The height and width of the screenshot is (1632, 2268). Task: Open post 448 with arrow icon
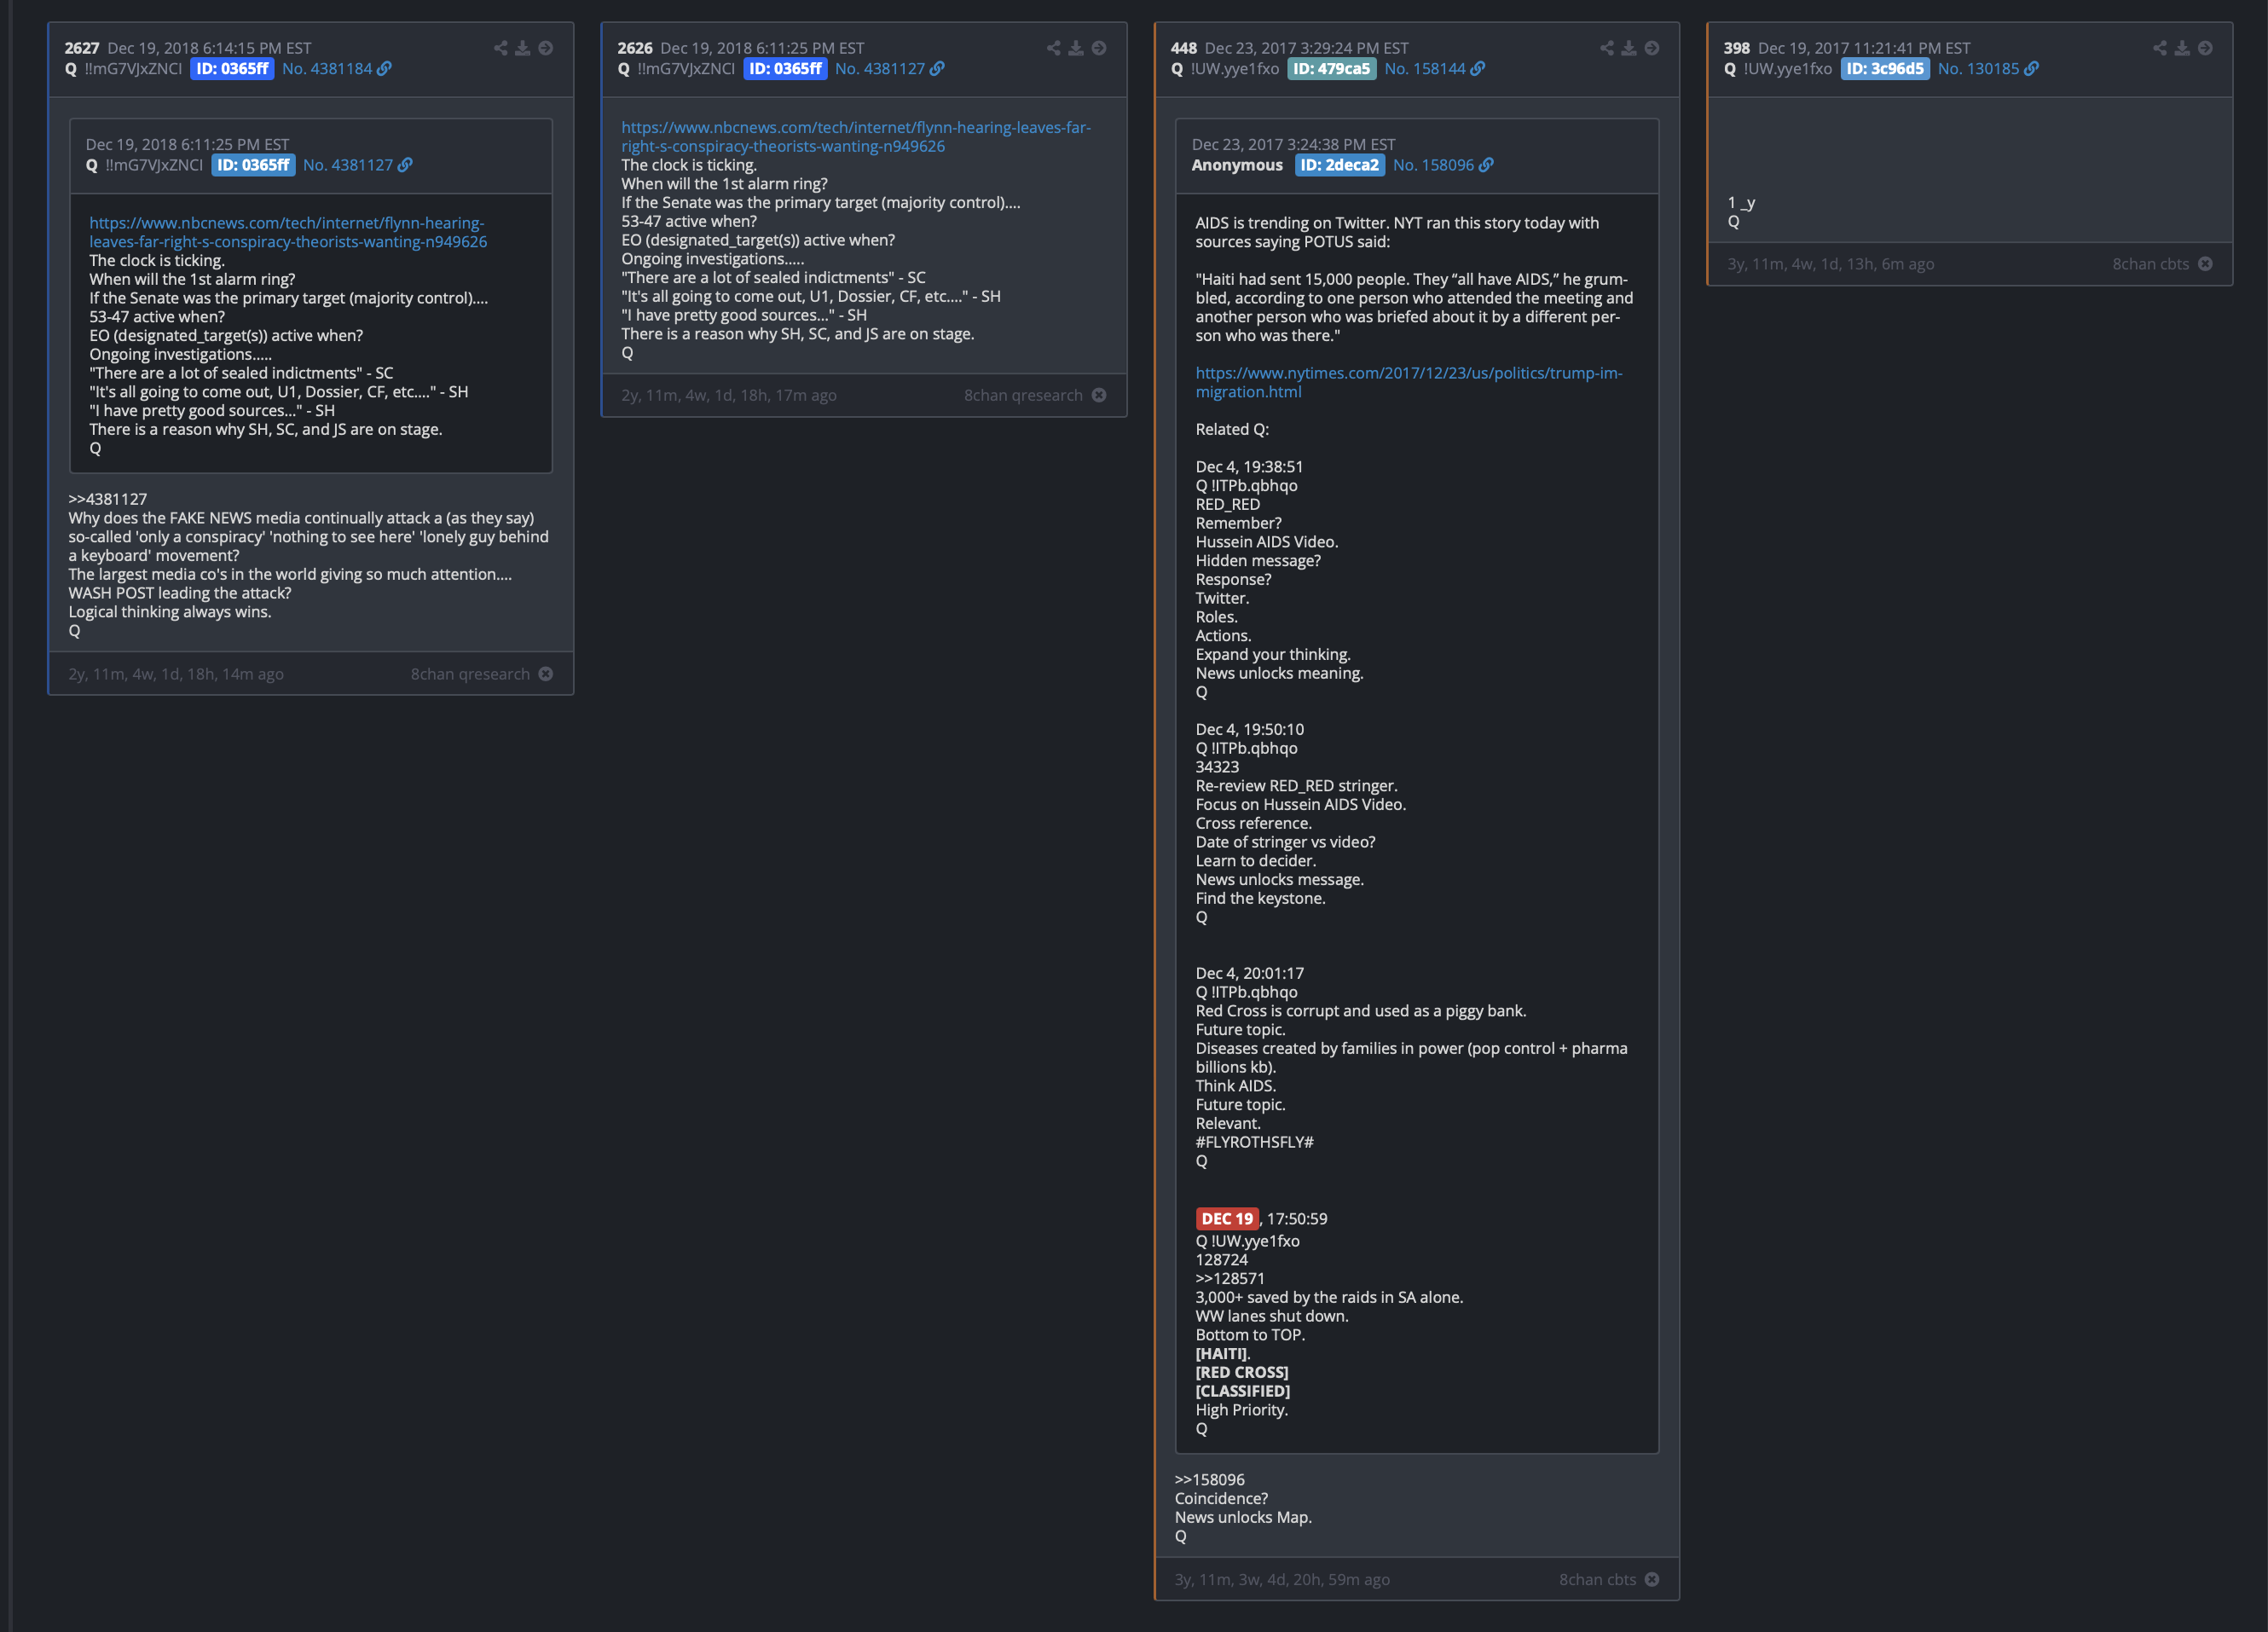pyautogui.click(x=1651, y=48)
